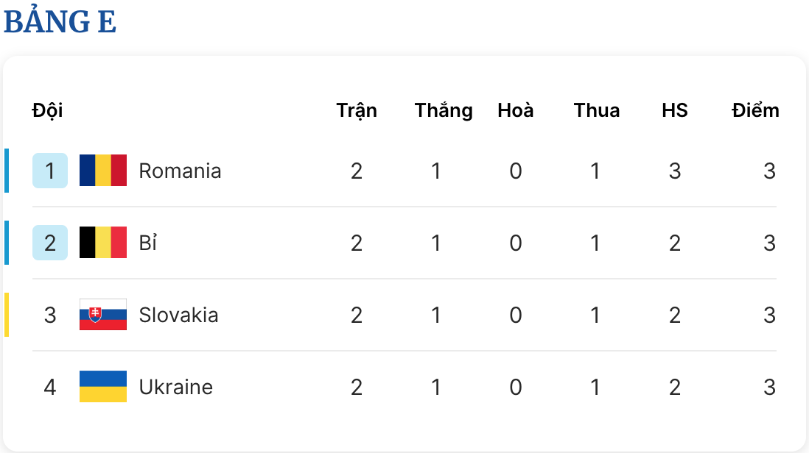Click the Slovakia flag icon
The height and width of the screenshot is (453, 809).
point(103,315)
